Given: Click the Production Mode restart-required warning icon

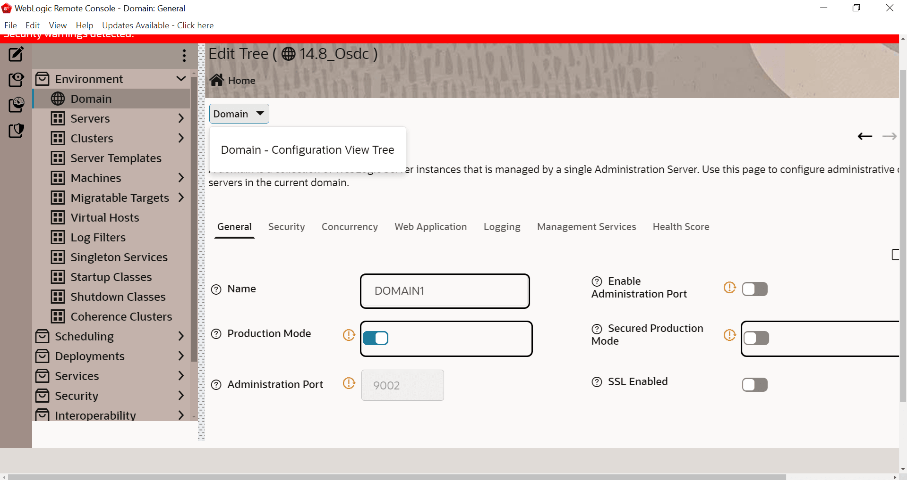Looking at the screenshot, I should click(x=349, y=335).
